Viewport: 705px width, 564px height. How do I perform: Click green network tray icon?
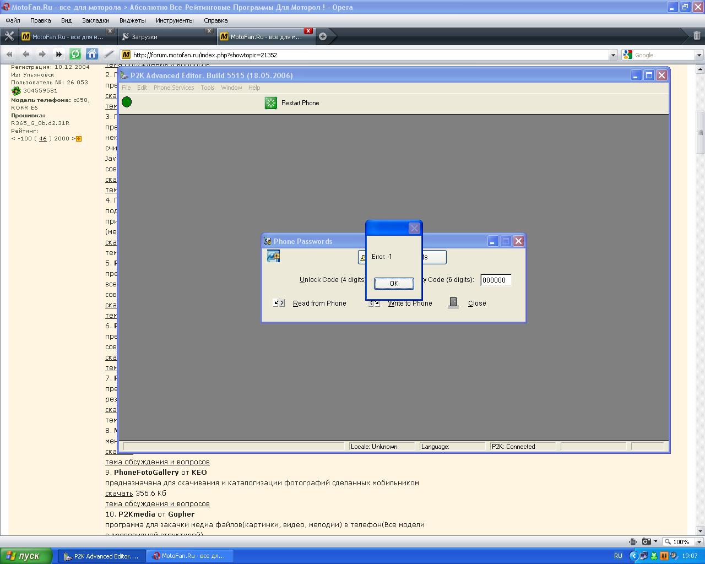[654, 556]
